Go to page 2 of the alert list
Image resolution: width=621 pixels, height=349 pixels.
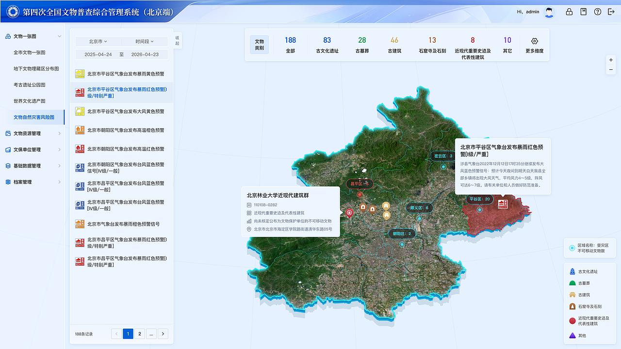[139, 333]
